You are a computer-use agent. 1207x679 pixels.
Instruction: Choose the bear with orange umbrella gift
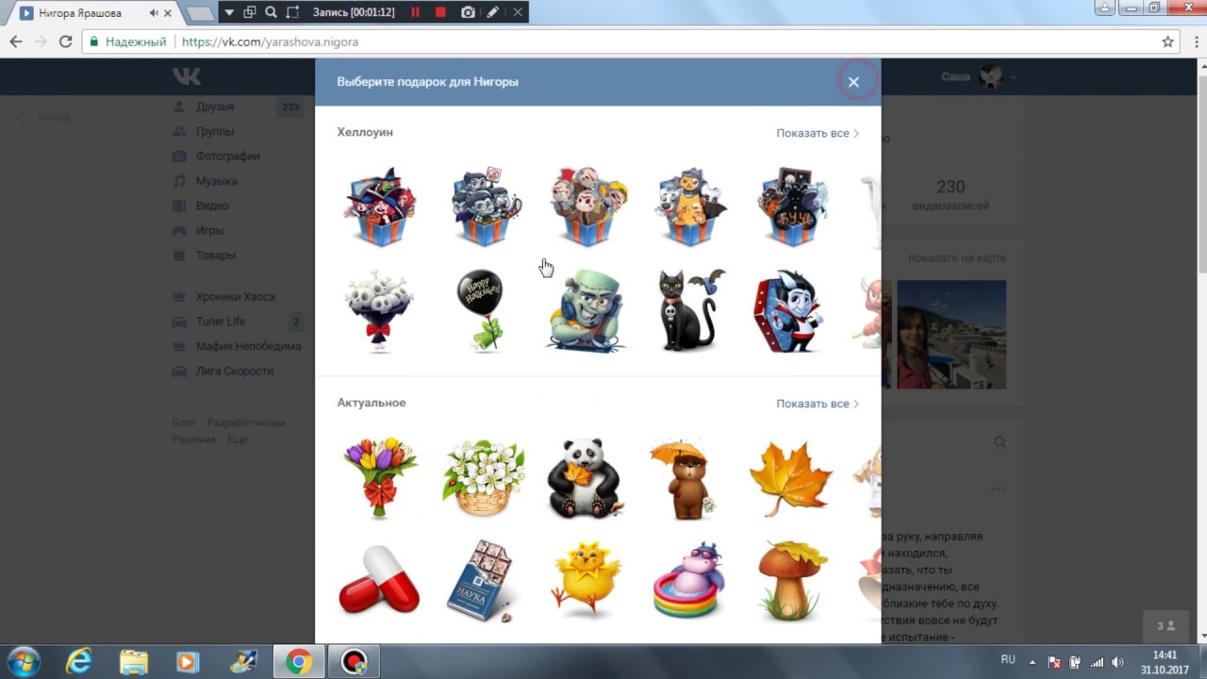[x=686, y=478]
